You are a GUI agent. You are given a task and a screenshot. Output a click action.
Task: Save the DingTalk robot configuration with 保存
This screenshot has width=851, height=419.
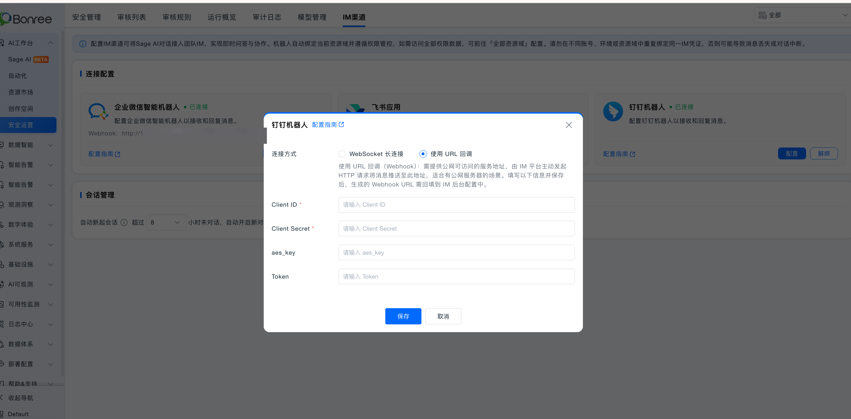click(403, 316)
